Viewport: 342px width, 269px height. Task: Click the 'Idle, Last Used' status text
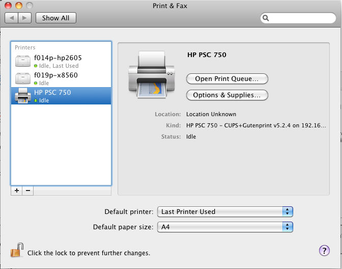tap(59, 66)
